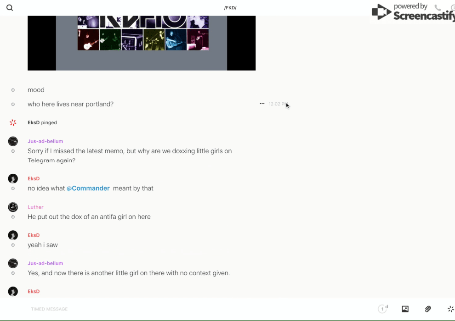Open the /FKD/ conversation title
455x321 pixels.
230,8
